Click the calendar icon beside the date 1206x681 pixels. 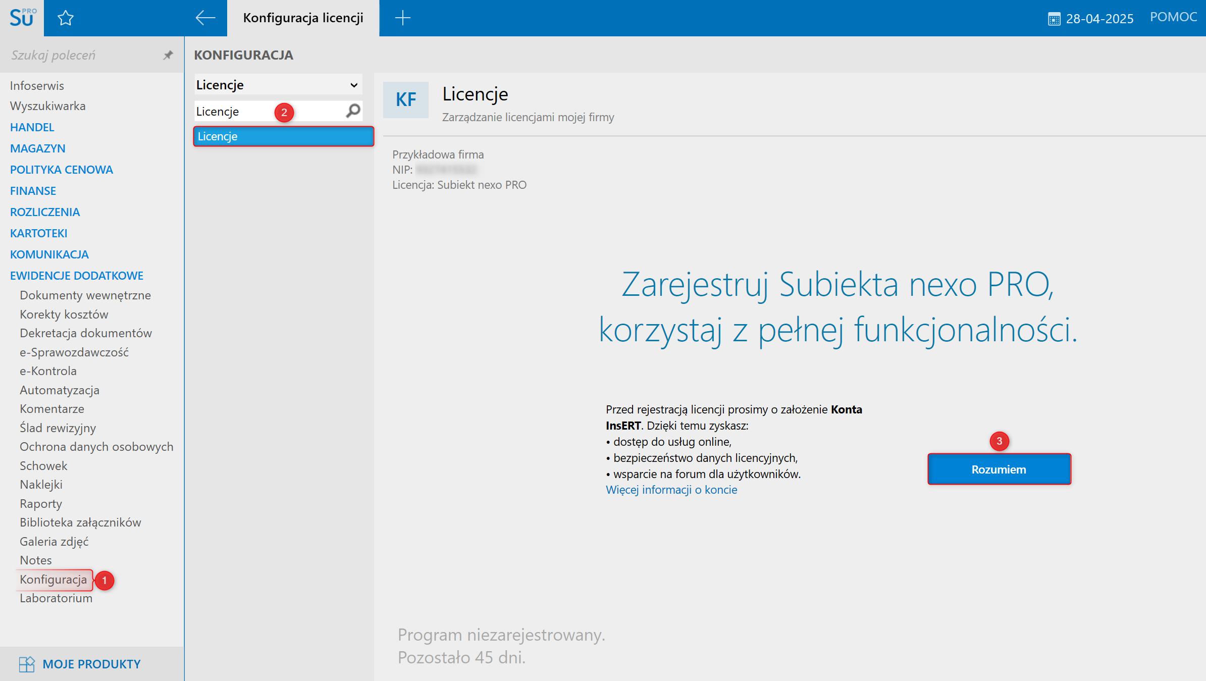[1054, 19]
